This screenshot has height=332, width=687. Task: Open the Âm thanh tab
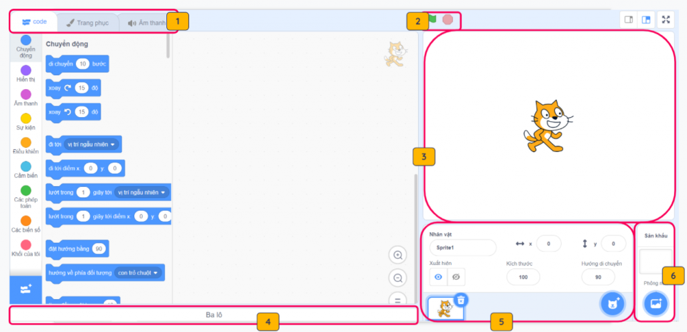click(x=146, y=23)
